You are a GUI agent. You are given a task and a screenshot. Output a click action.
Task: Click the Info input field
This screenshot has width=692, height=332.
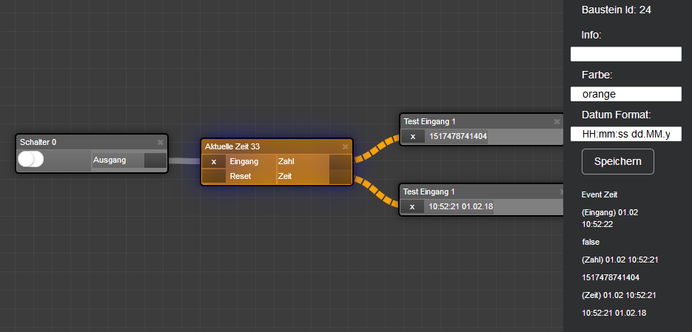coord(626,54)
